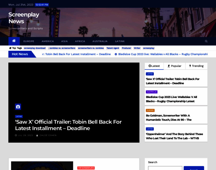Open the Bo Goldman screenwriter article
This screenshot has width=216, height=170.
point(169,118)
